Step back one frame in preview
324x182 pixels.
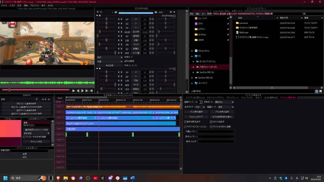(x=78, y=91)
